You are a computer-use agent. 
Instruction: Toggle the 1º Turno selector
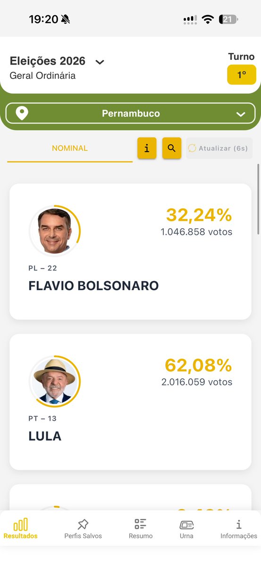coord(242,75)
